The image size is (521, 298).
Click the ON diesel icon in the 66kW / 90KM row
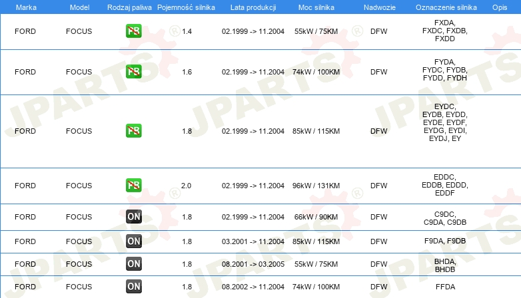(x=133, y=217)
